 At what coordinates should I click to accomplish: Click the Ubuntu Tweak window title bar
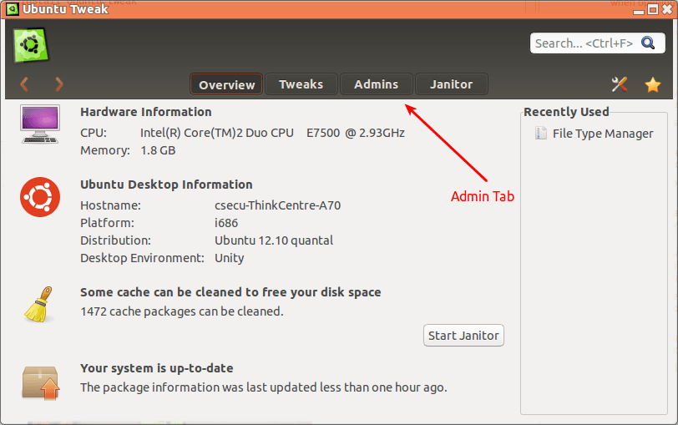[334, 9]
